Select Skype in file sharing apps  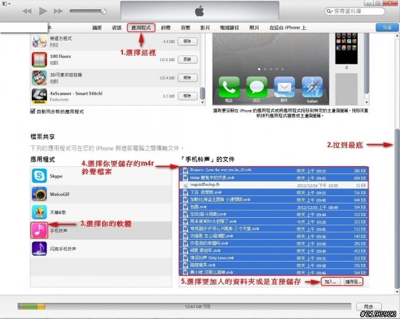(101, 176)
